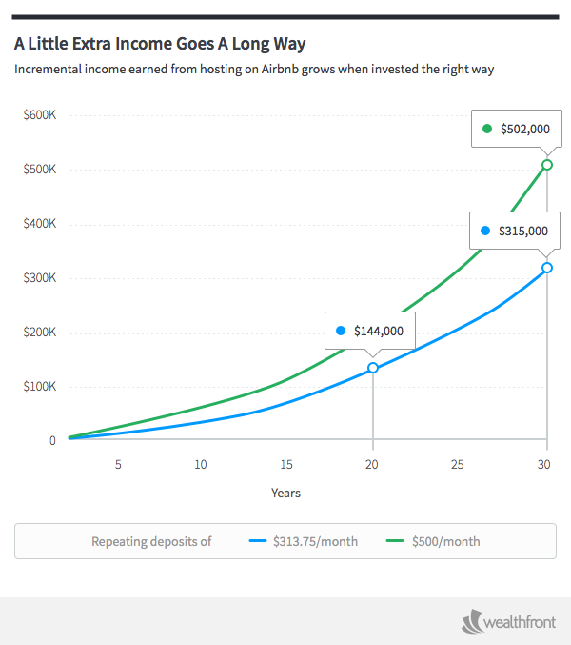Click the green legend line swatch
This screenshot has width=571, height=645.
[395, 541]
